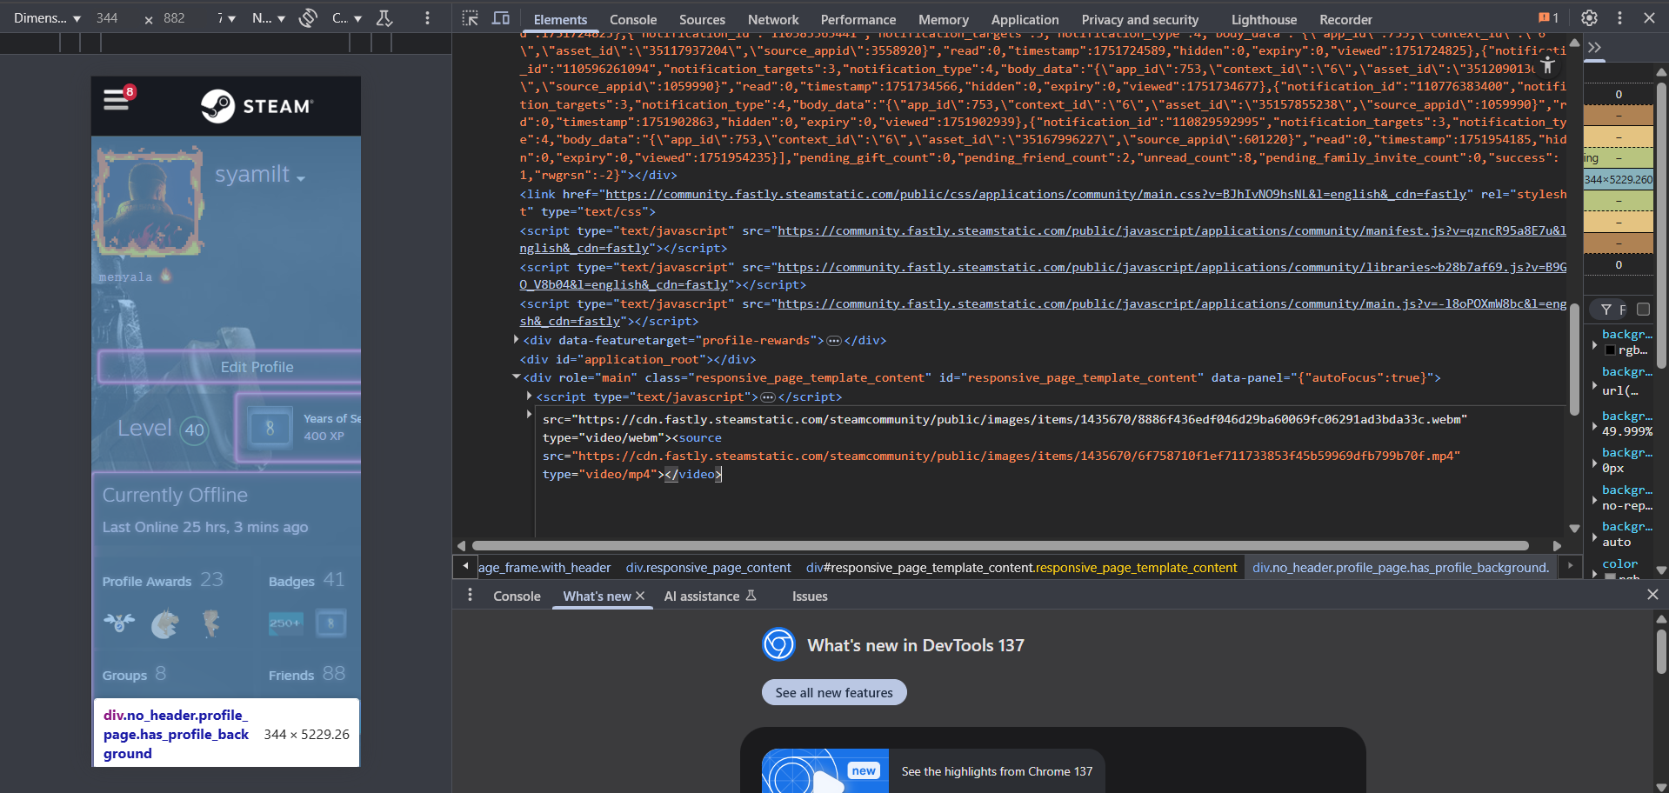Close the What's new drawer tab

[640, 596]
